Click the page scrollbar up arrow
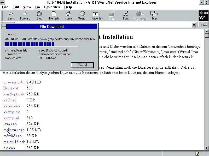This screenshot has width=209, height=156. click(x=207, y=31)
